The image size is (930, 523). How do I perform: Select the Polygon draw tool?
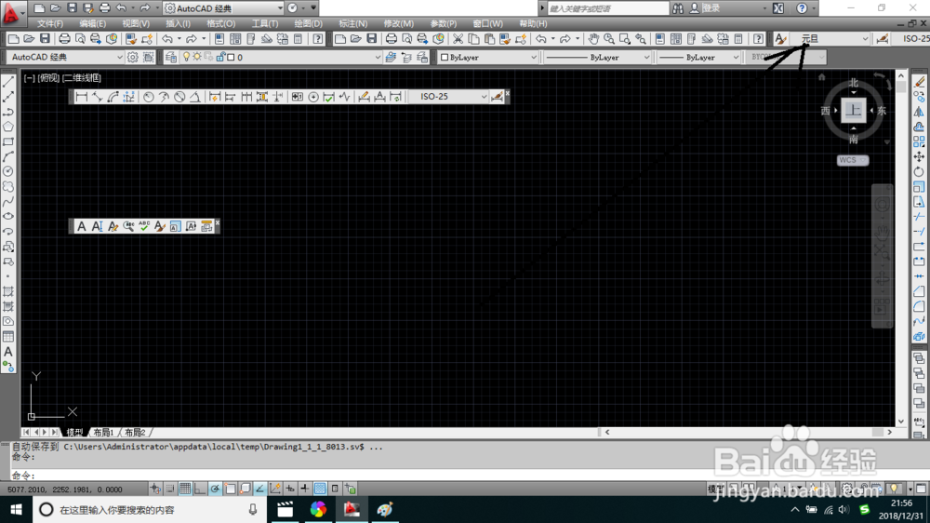[8, 127]
